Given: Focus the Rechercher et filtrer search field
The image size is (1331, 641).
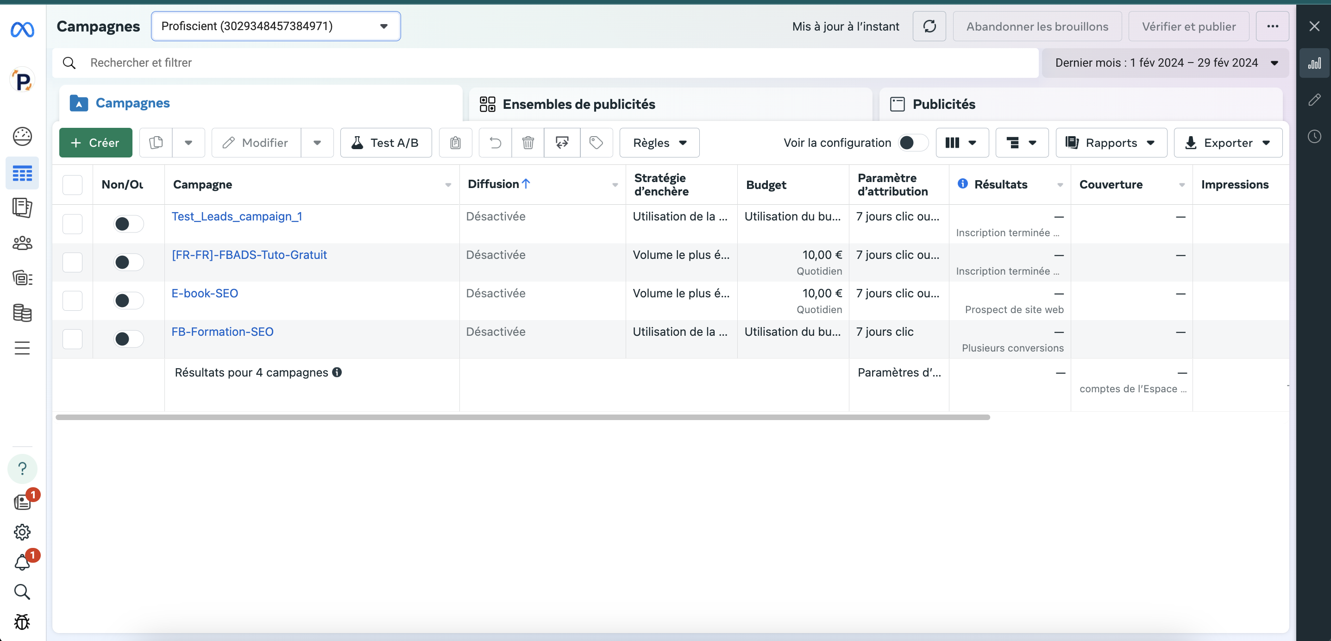Looking at the screenshot, I should click(x=545, y=63).
